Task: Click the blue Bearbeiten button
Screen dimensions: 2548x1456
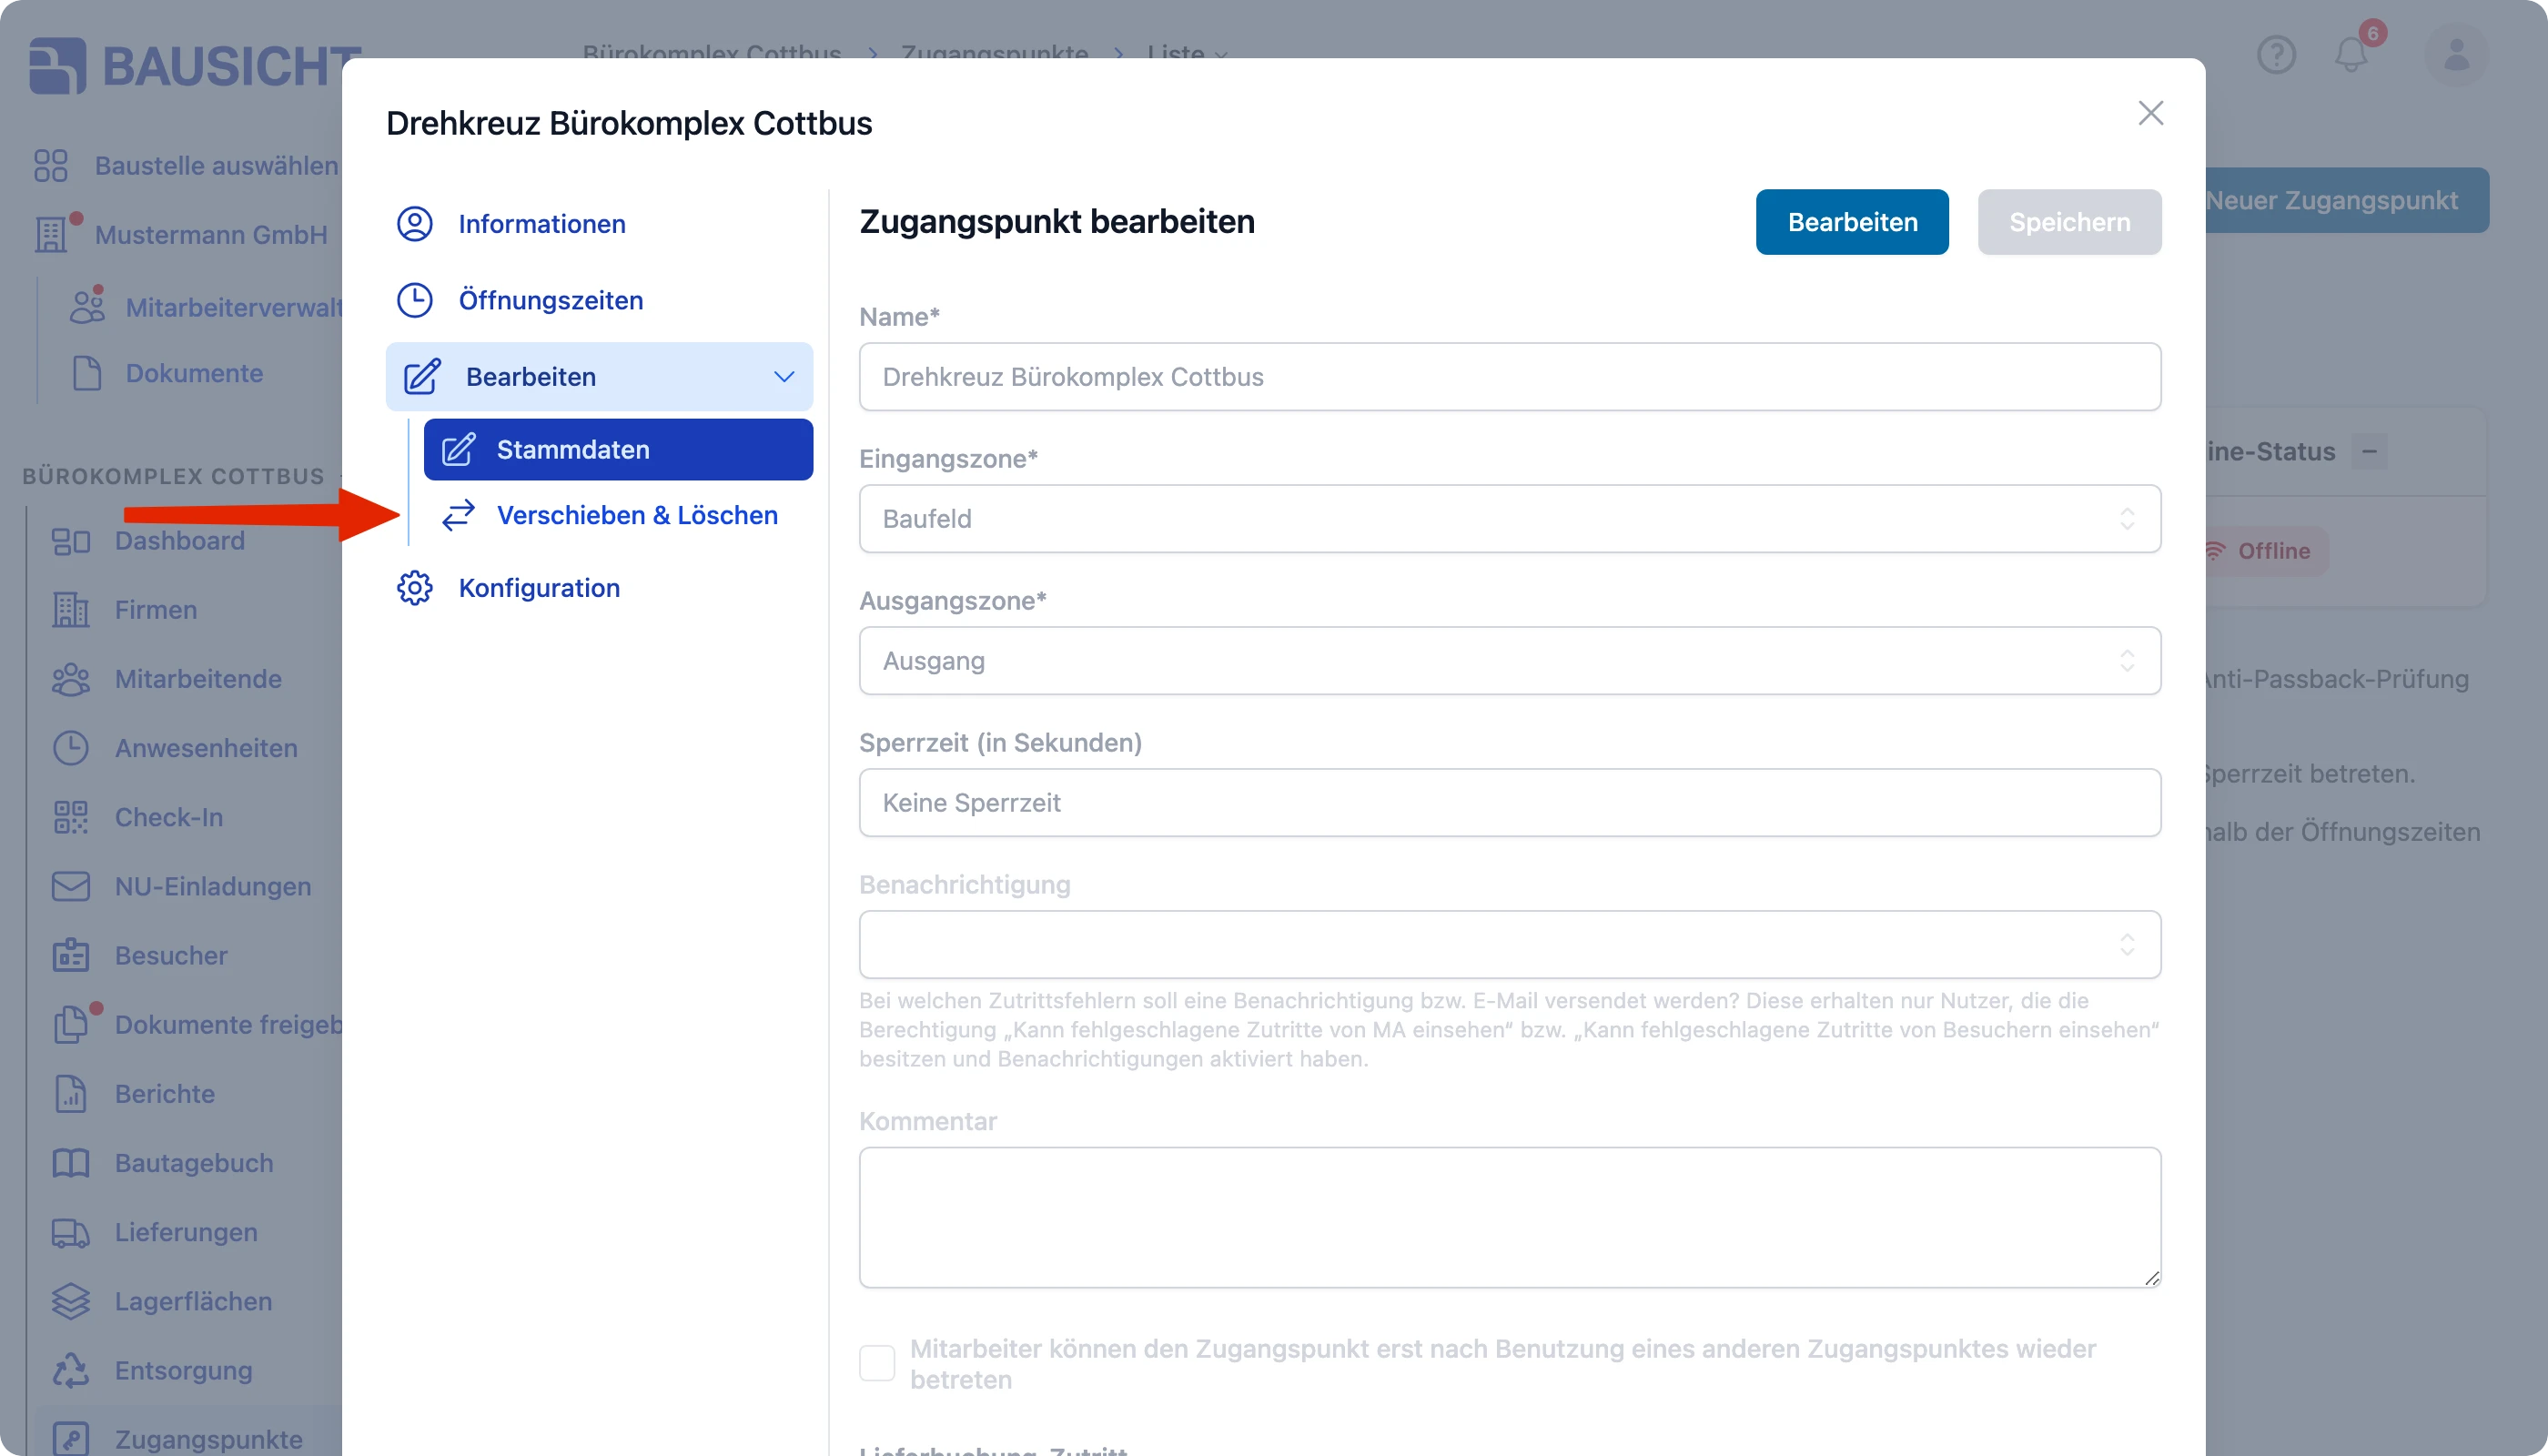Action: 1852,222
